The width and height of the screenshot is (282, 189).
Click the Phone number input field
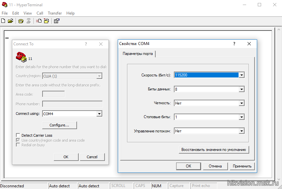[72, 104]
